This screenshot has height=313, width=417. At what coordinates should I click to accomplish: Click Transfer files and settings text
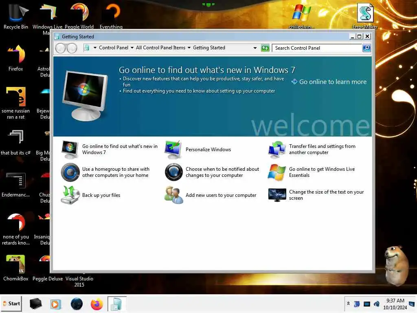(x=322, y=149)
